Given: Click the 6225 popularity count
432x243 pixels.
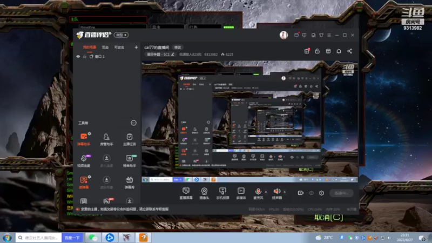Looking at the screenshot, I should pyautogui.click(x=227, y=55).
